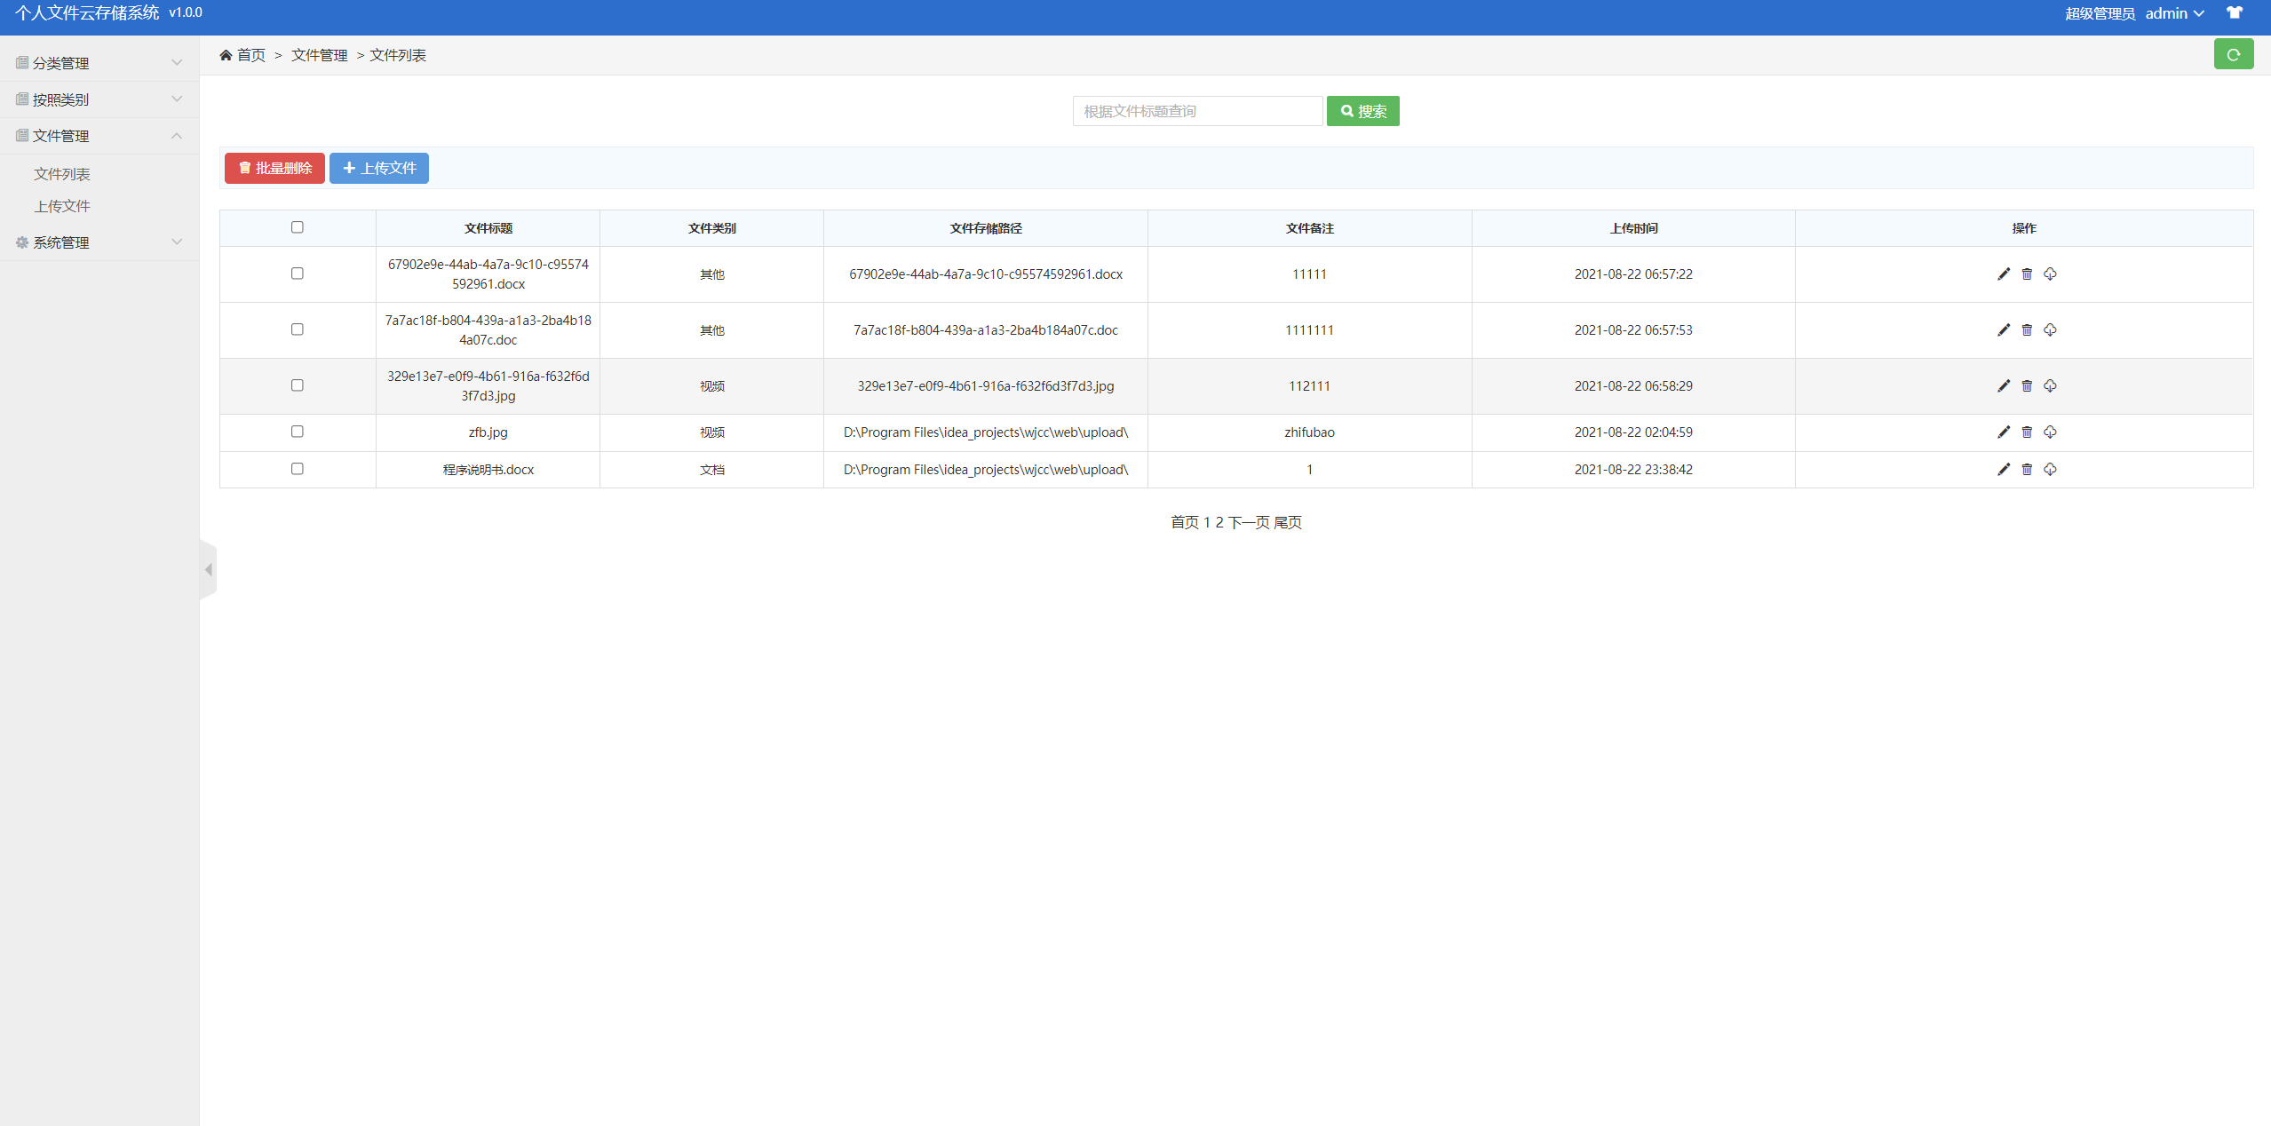This screenshot has width=2271, height=1126.
Task: Click 下一页 in pagination
Action: pos(1249,522)
